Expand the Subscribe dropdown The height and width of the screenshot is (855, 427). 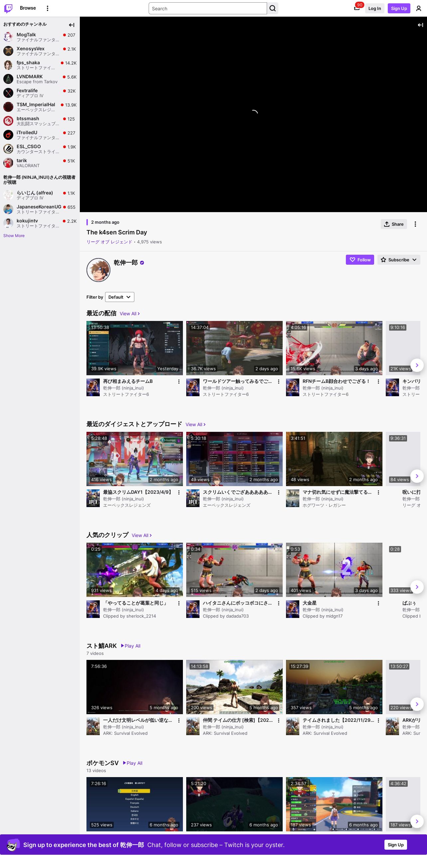(399, 260)
